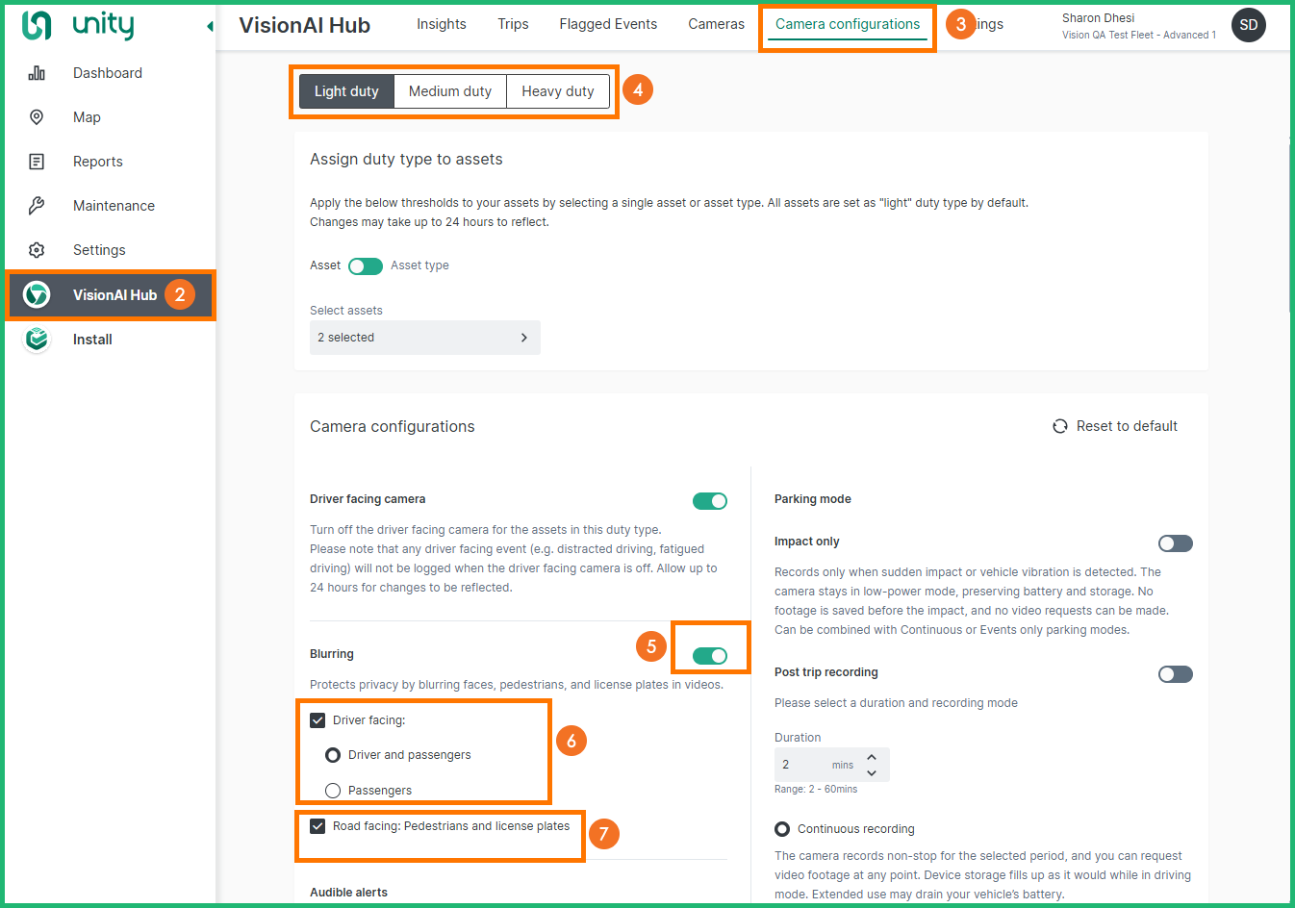
Task: Select the Maintenance wrench icon
Action: pos(37,206)
